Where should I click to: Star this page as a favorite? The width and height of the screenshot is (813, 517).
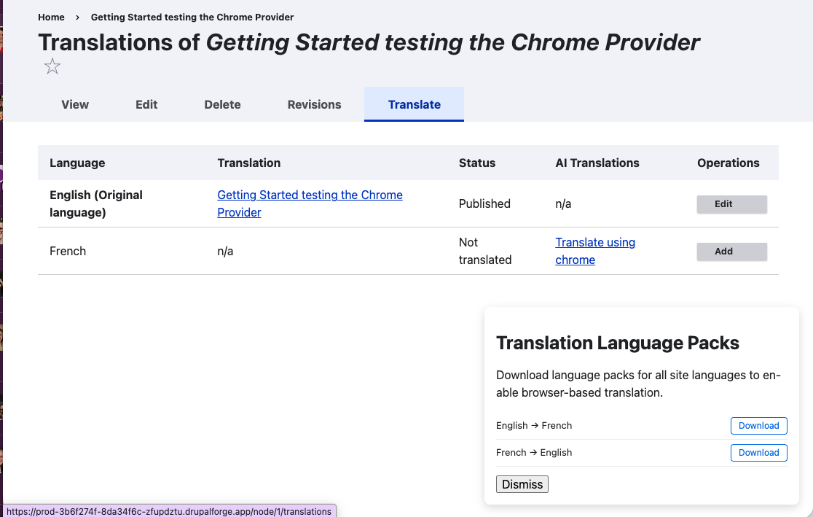[52, 66]
